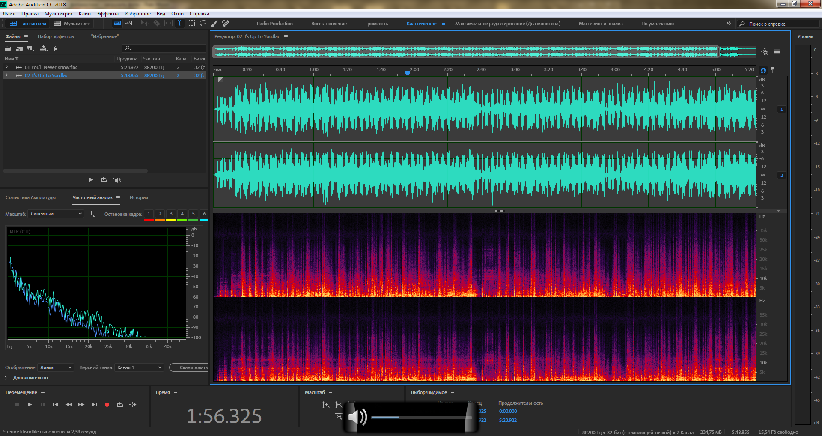Viewport: 822px width, 436px height.
Task: Expand the Дополнительно section
Action: point(6,378)
